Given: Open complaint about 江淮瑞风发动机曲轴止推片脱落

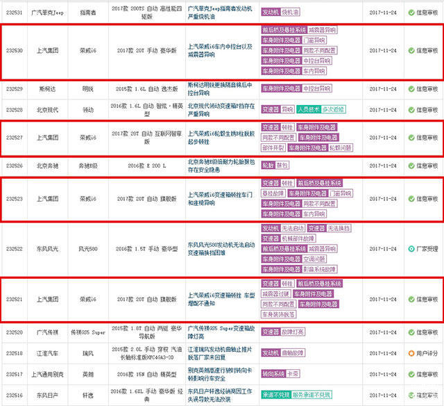Looking at the screenshot, I should click(220, 353).
